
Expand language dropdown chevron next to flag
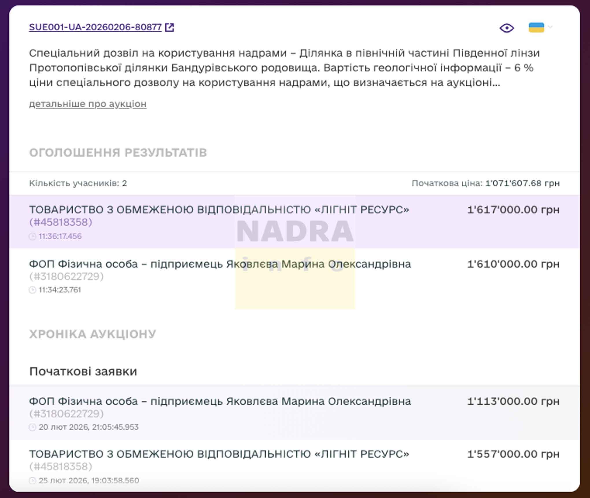click(x=550, y=27)
